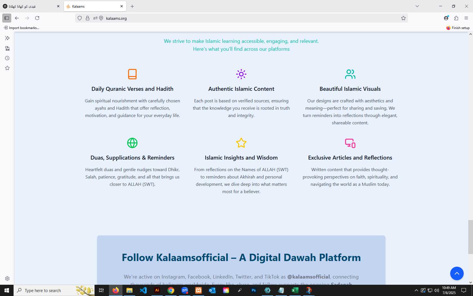Open Zoom from the taskbar

click(185, 290)
